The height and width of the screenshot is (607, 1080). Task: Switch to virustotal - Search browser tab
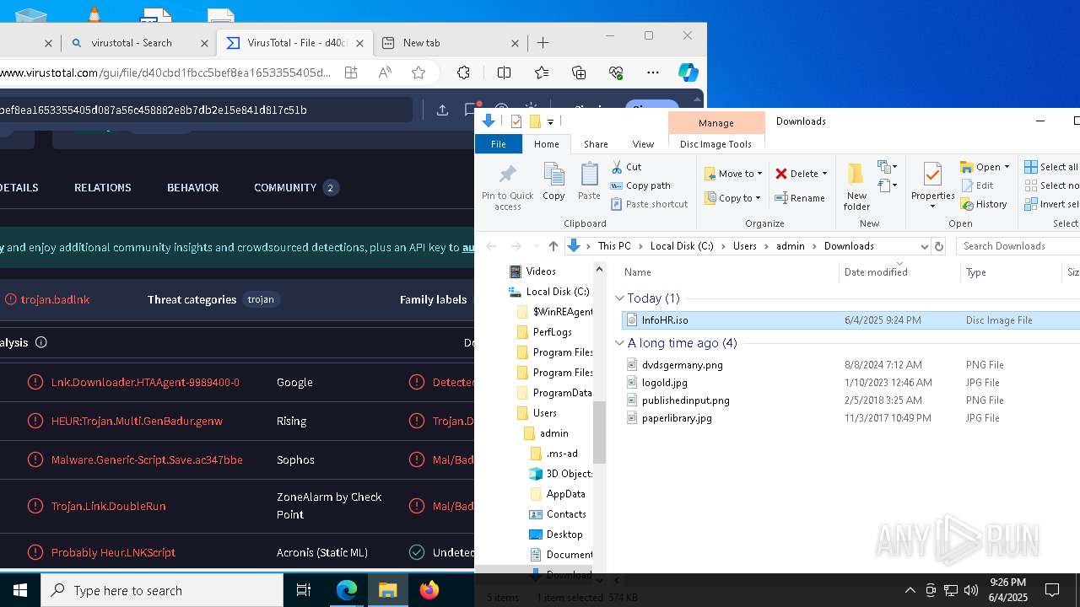[132, 43]
